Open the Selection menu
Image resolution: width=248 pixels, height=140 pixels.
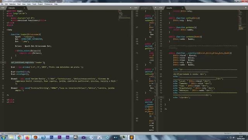point(12,4)
